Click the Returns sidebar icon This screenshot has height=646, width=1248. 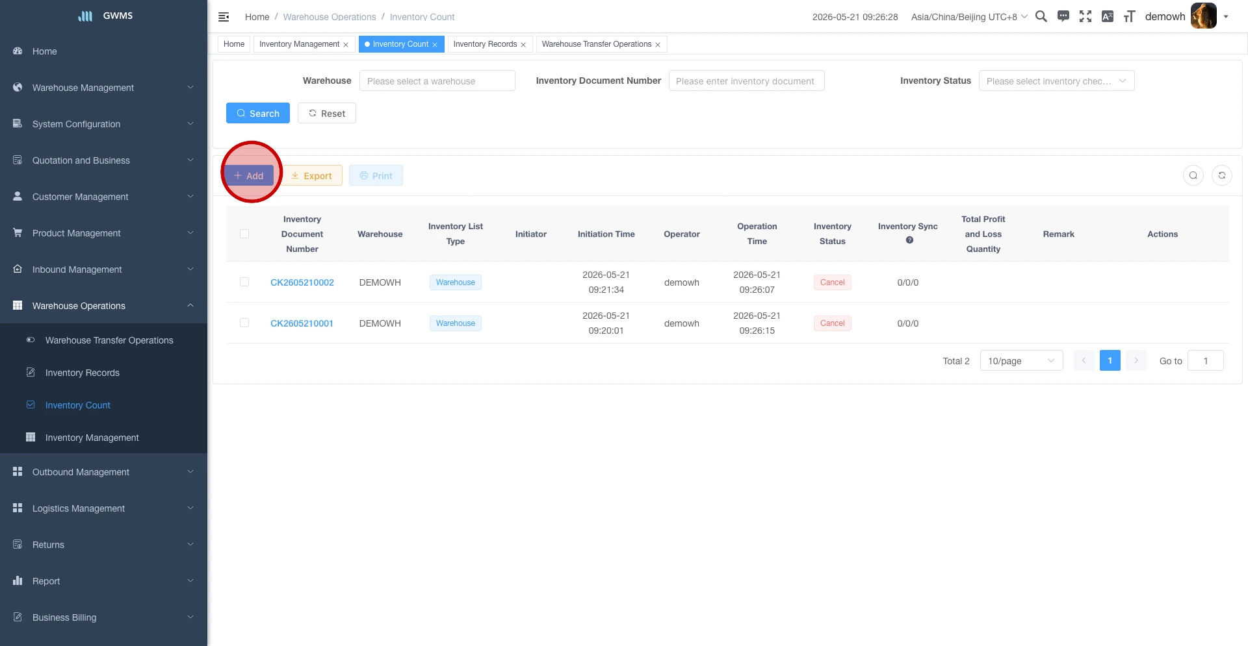coord(18,544)
